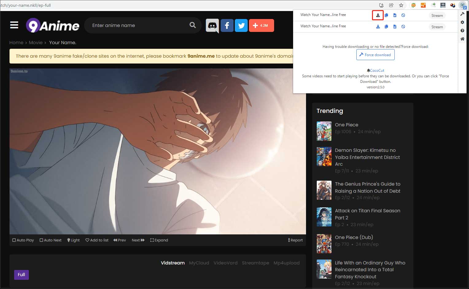This screenshot has width=469, height=289.
Task: Open CocoCut extension settings gear
Action: pos(462,22)
